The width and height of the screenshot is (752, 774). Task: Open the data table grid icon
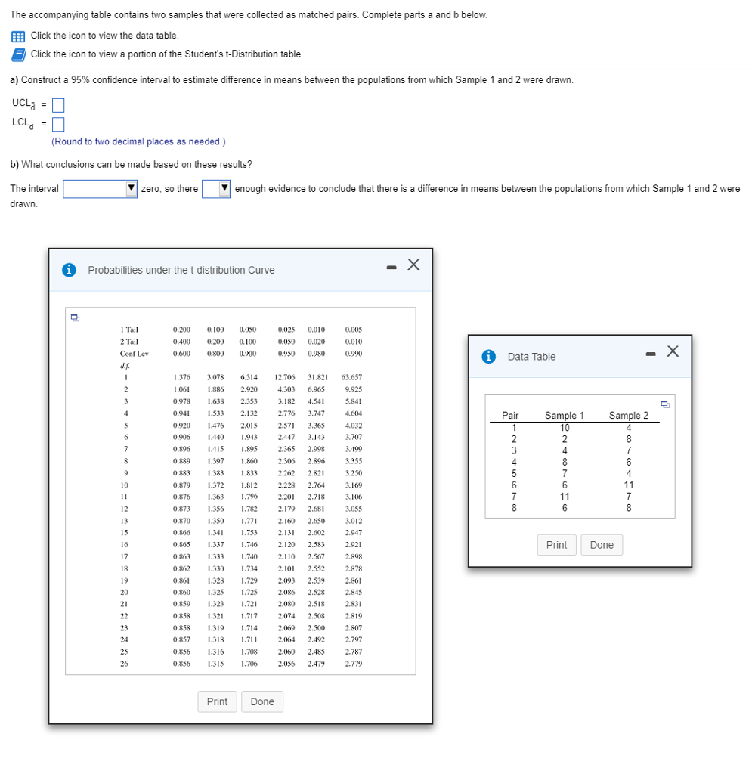[18, 36]
